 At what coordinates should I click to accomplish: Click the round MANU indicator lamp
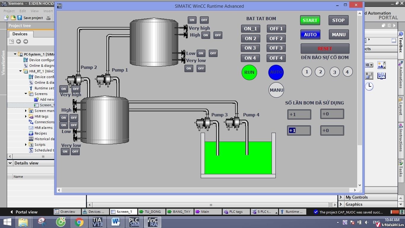coord(276,90)
